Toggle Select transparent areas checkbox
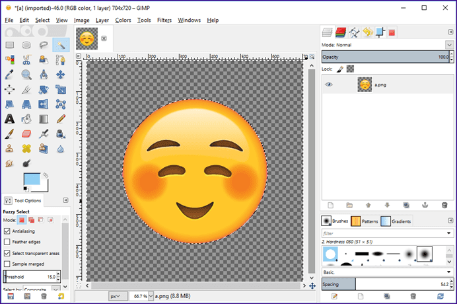 [7, 253]
